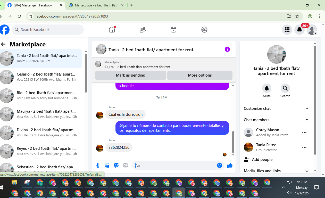Image resolution: width=325 pixels, height=198 pixels.
Task: Open conversation information purple icon
Action: (227, 49)
